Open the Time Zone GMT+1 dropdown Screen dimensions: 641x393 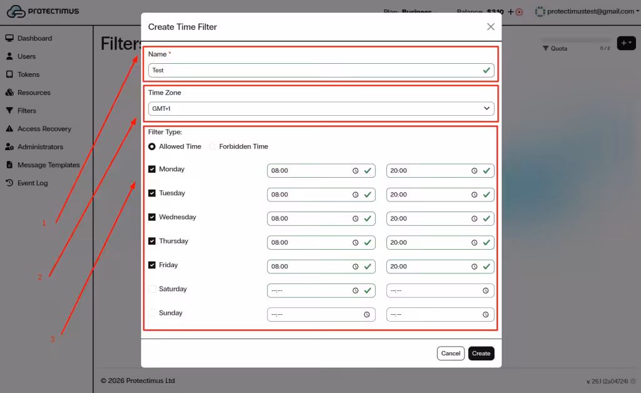321,109
